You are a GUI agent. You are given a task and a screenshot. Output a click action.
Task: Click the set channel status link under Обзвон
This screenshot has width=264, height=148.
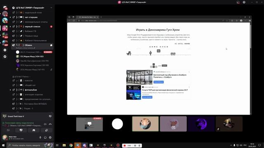26,48
